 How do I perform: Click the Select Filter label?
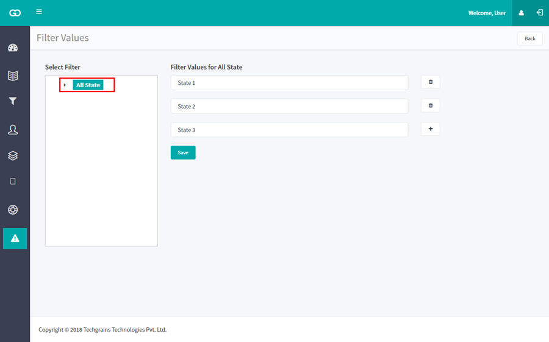tap(63, 67)
